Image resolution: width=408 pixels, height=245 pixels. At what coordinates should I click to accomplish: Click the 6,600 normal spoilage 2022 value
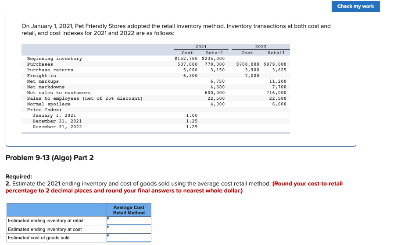(x=279, y=104)
